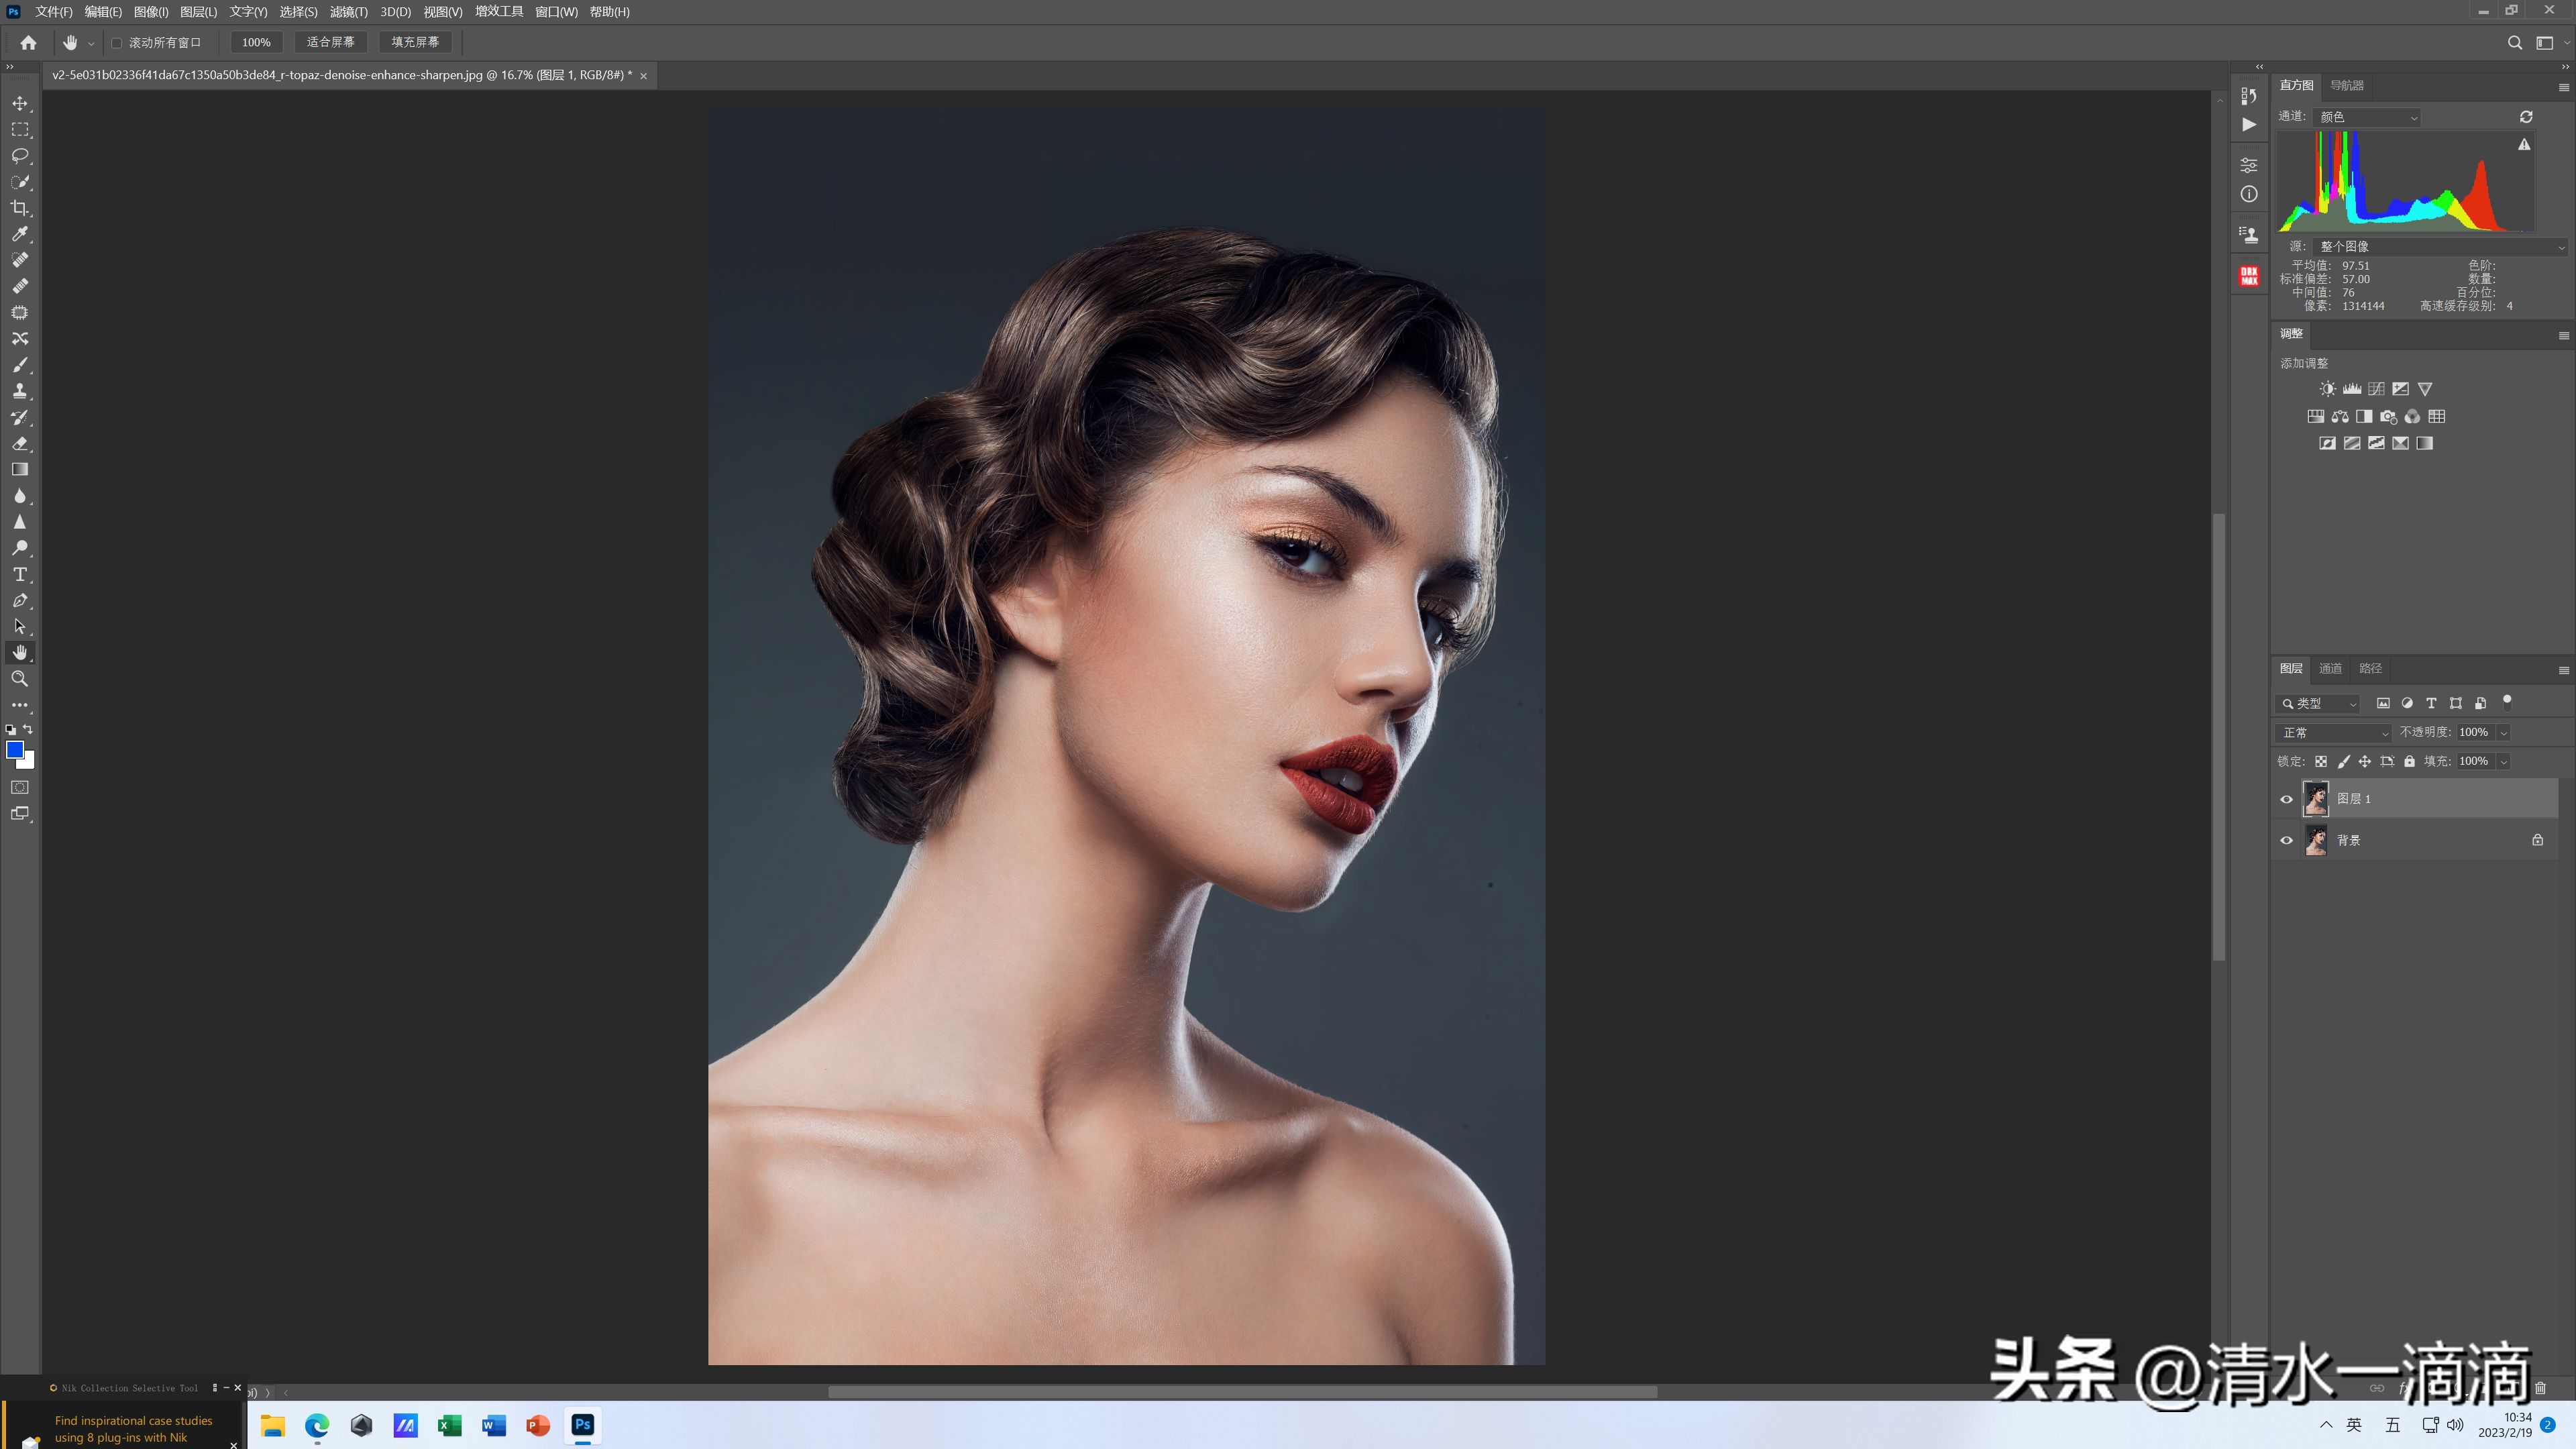
Task: Hide the 图层 1 layer visibility
Action: pos(2286,799)
